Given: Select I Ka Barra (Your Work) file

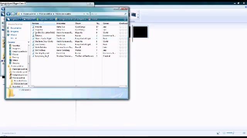Looking at the screenshot, I should [44, 41].
